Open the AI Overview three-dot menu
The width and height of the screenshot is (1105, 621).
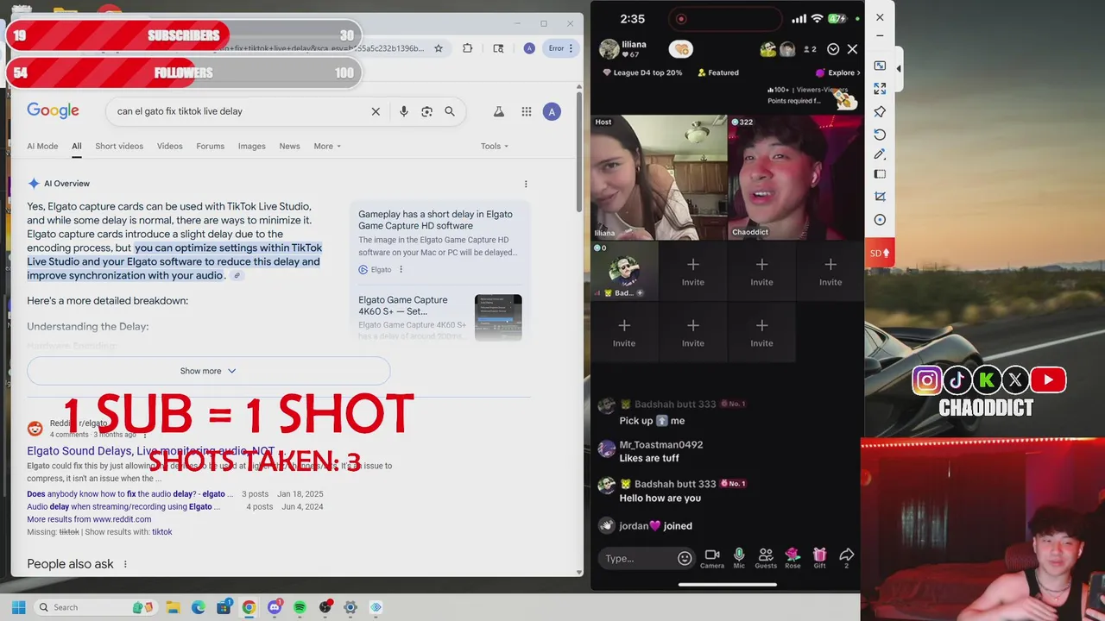tap(526, 184)
